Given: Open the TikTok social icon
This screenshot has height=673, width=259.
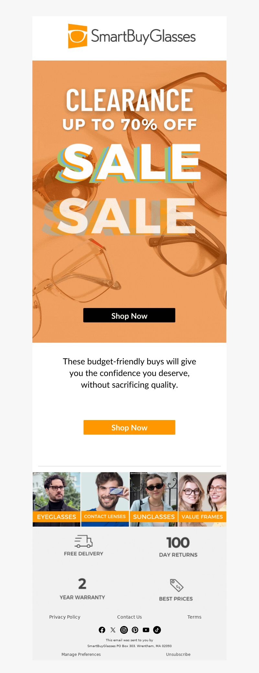Looking at the screenshot, I should click(157, 630).
